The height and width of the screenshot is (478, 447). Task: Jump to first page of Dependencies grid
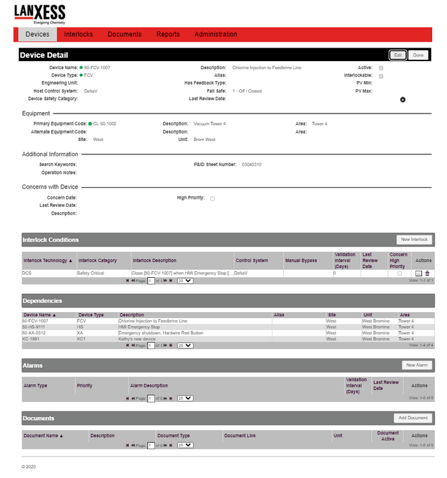(128, 345)
